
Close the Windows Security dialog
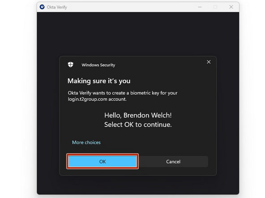coord(209,62)
